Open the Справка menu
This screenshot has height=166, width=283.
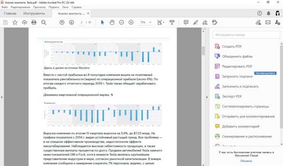pyautogui.click(x=76, y=7)
